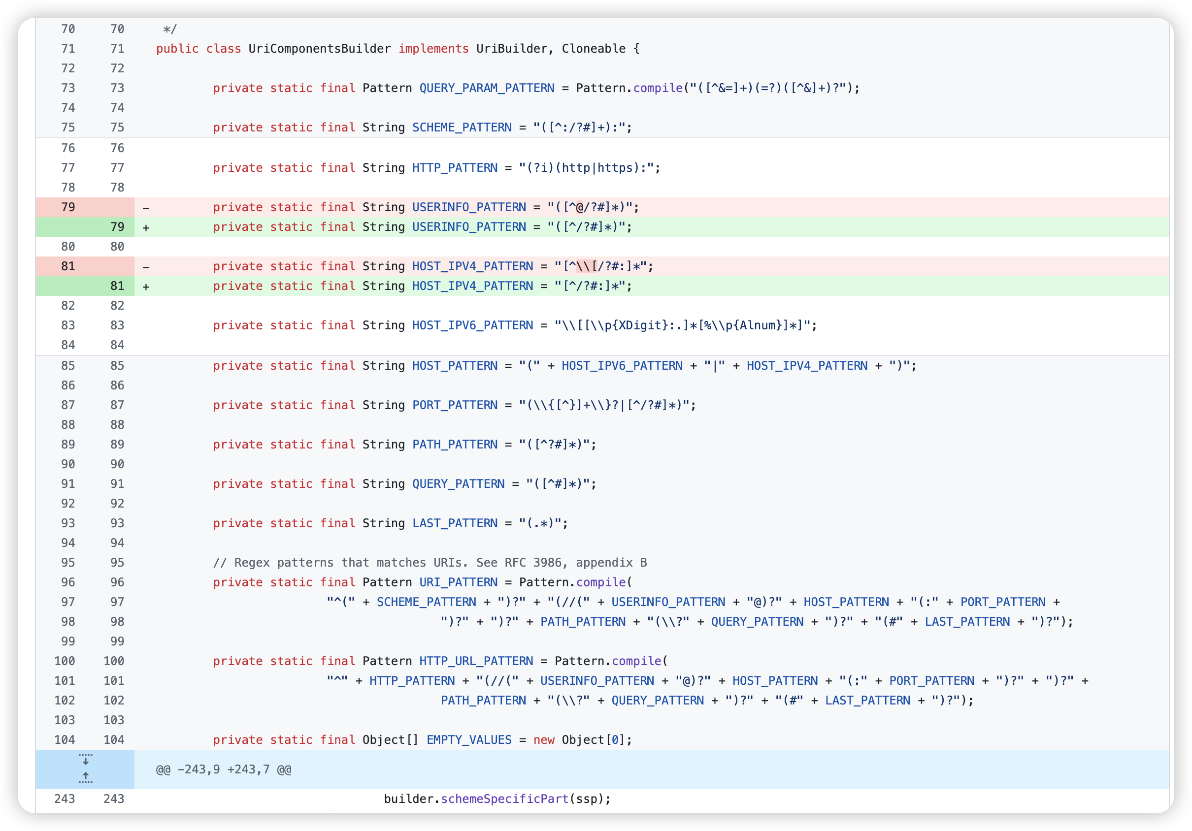Click PATH_PATTERN reference on line 102
The height and width of the screenshot is (831, 1192).
(x=483, y=702)
